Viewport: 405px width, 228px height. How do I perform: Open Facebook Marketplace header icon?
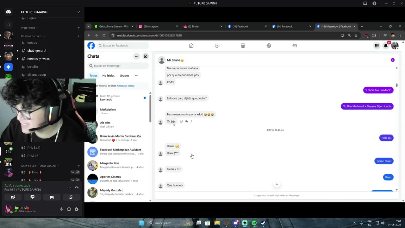tap(243, 46)
